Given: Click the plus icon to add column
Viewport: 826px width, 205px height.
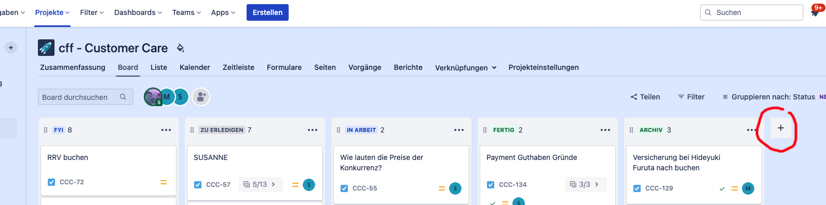Looking at the screenshot, I should click(x=780, y=128).
